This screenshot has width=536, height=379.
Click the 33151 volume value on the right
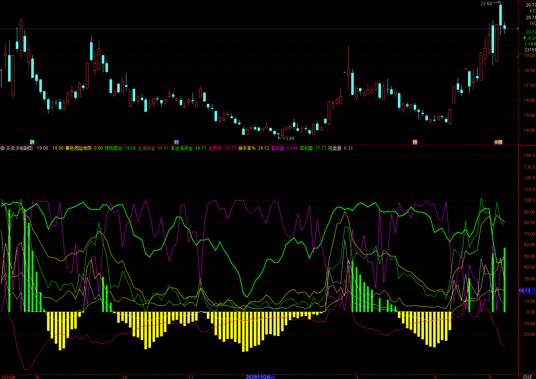click(x=530, y=50)
